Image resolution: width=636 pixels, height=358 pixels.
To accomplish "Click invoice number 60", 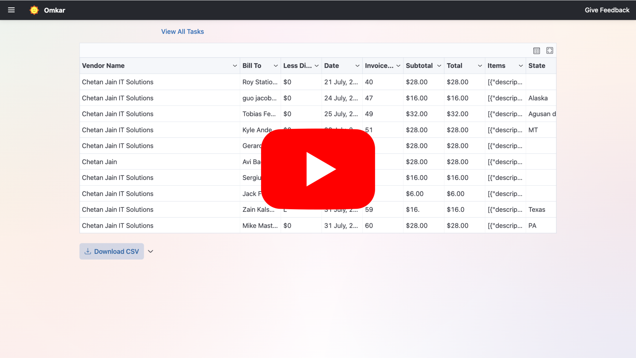I will 383,225.
